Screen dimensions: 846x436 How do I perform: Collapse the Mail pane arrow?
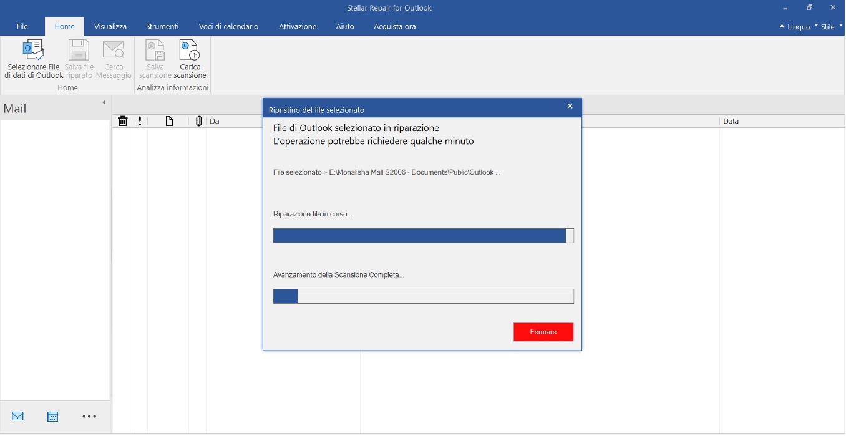click(104, 102)
